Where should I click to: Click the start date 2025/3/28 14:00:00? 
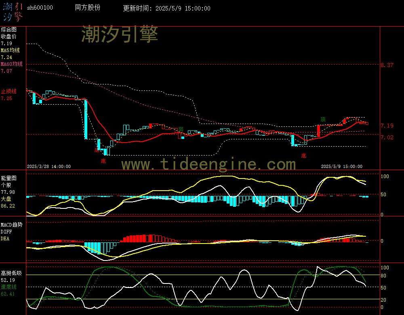[x=49, y=166]
